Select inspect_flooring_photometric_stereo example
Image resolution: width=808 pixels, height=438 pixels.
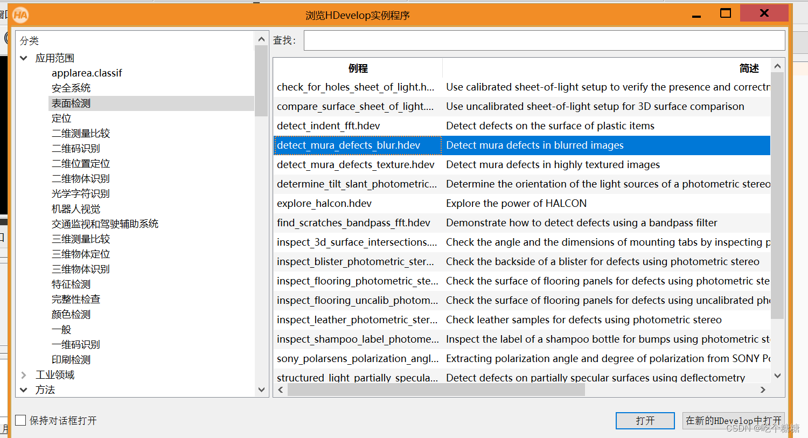coord(358,281)
